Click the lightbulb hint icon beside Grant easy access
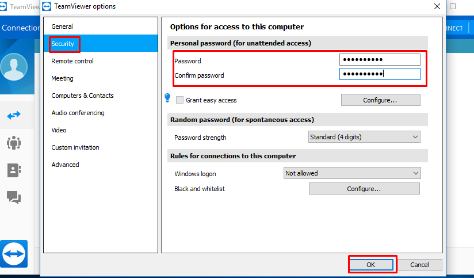The width and height of the screenshot is (474, 278). [167, 98]
